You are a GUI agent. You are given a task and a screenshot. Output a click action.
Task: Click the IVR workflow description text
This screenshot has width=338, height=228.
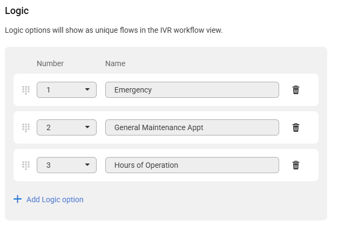(x=113, y=30)
